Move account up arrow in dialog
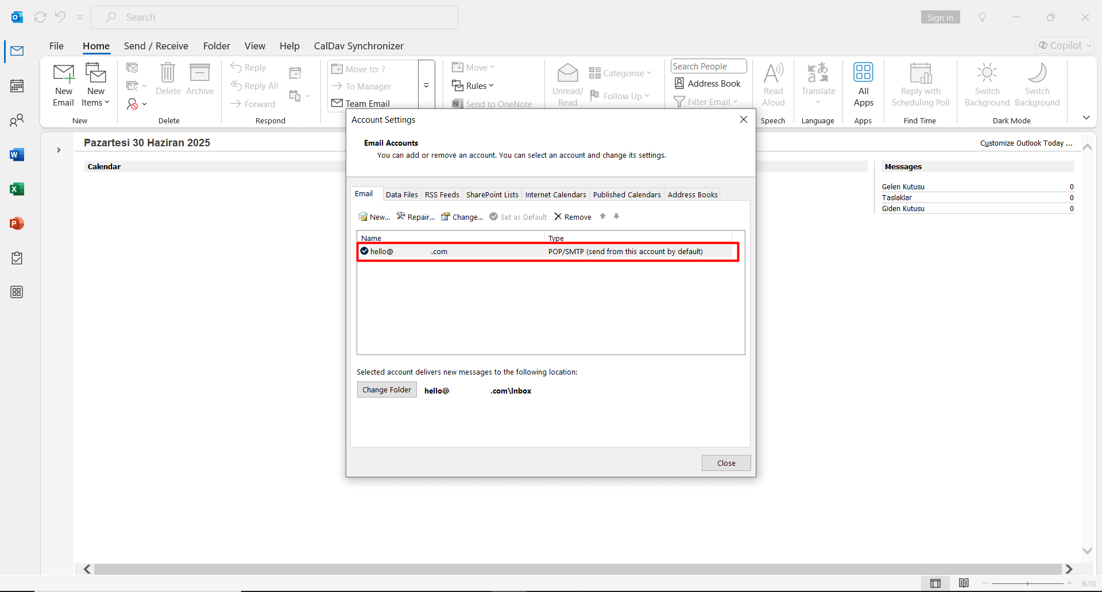 pos(602,216)
